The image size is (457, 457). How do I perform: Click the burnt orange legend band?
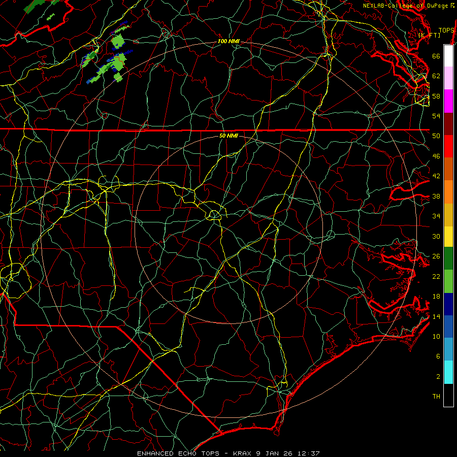[448, 169]
